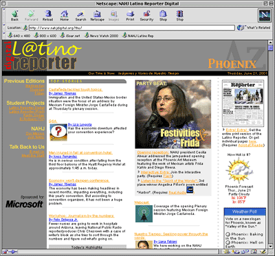Click the location bookmark icon beside Location
The width and height of the screenshot is (275, 256).
pos(25,28)
